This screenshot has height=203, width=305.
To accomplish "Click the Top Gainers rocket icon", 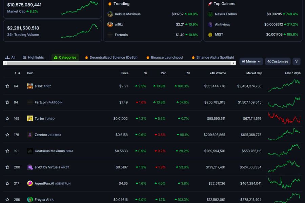I will pos(210,4).
